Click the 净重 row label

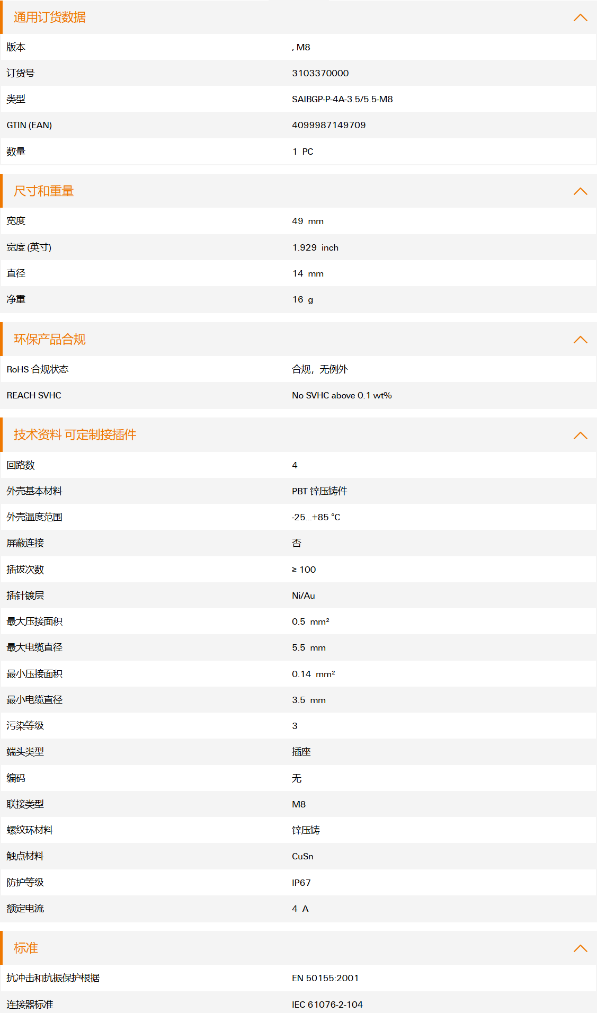(16, 299)
